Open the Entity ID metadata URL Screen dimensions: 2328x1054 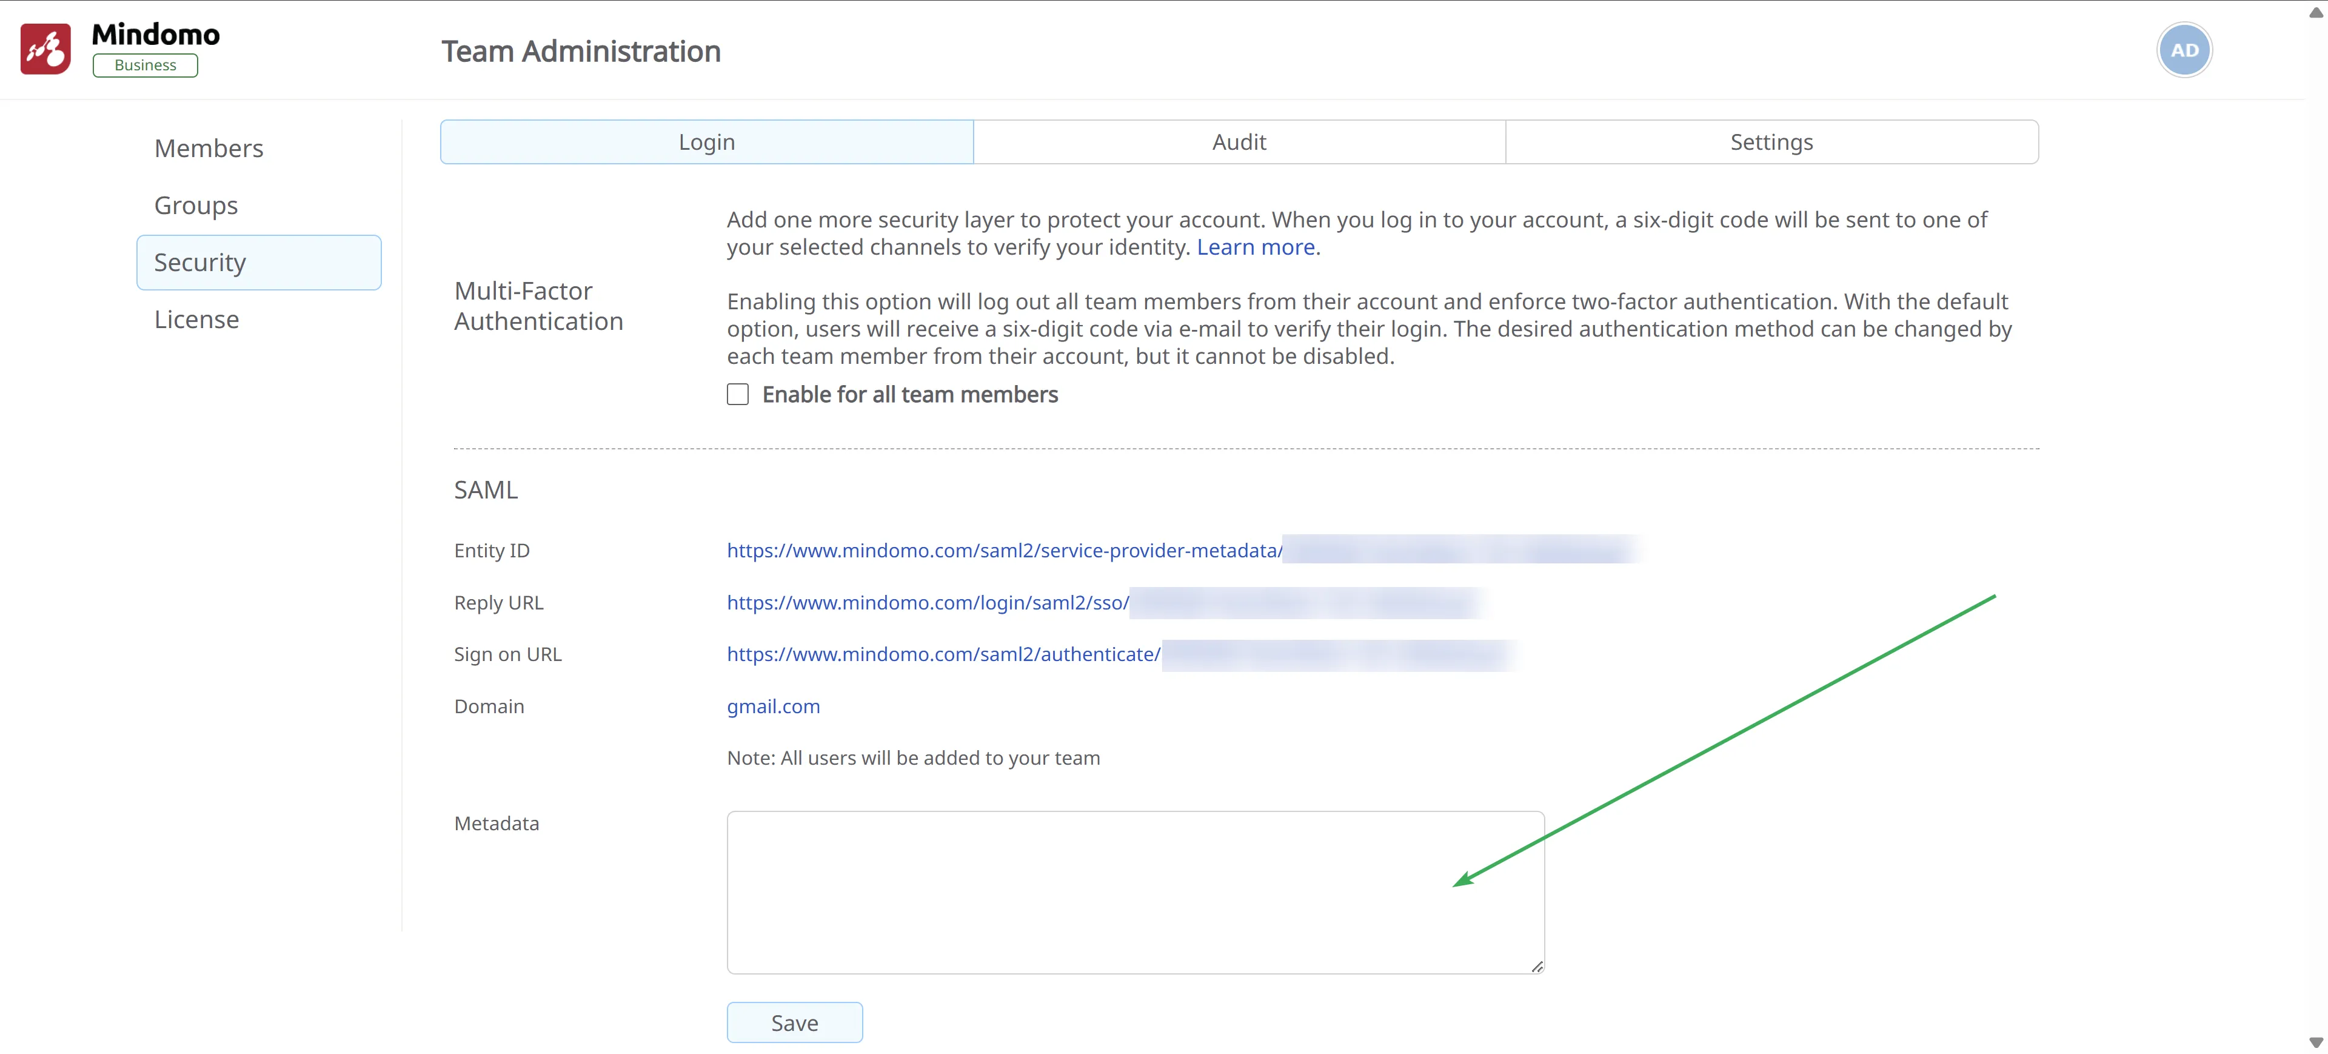tap(1004, 551)
